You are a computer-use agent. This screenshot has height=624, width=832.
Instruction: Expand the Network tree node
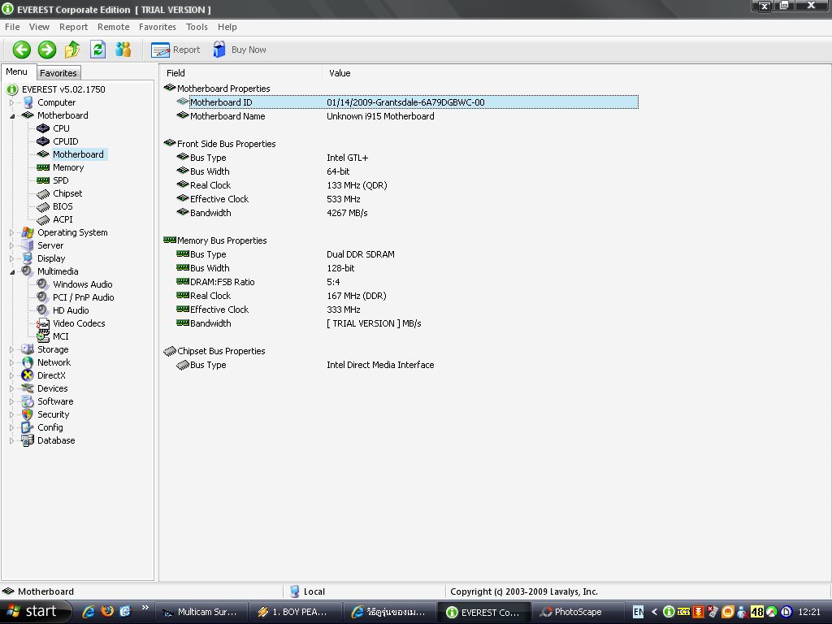click(x=11, y=362)
